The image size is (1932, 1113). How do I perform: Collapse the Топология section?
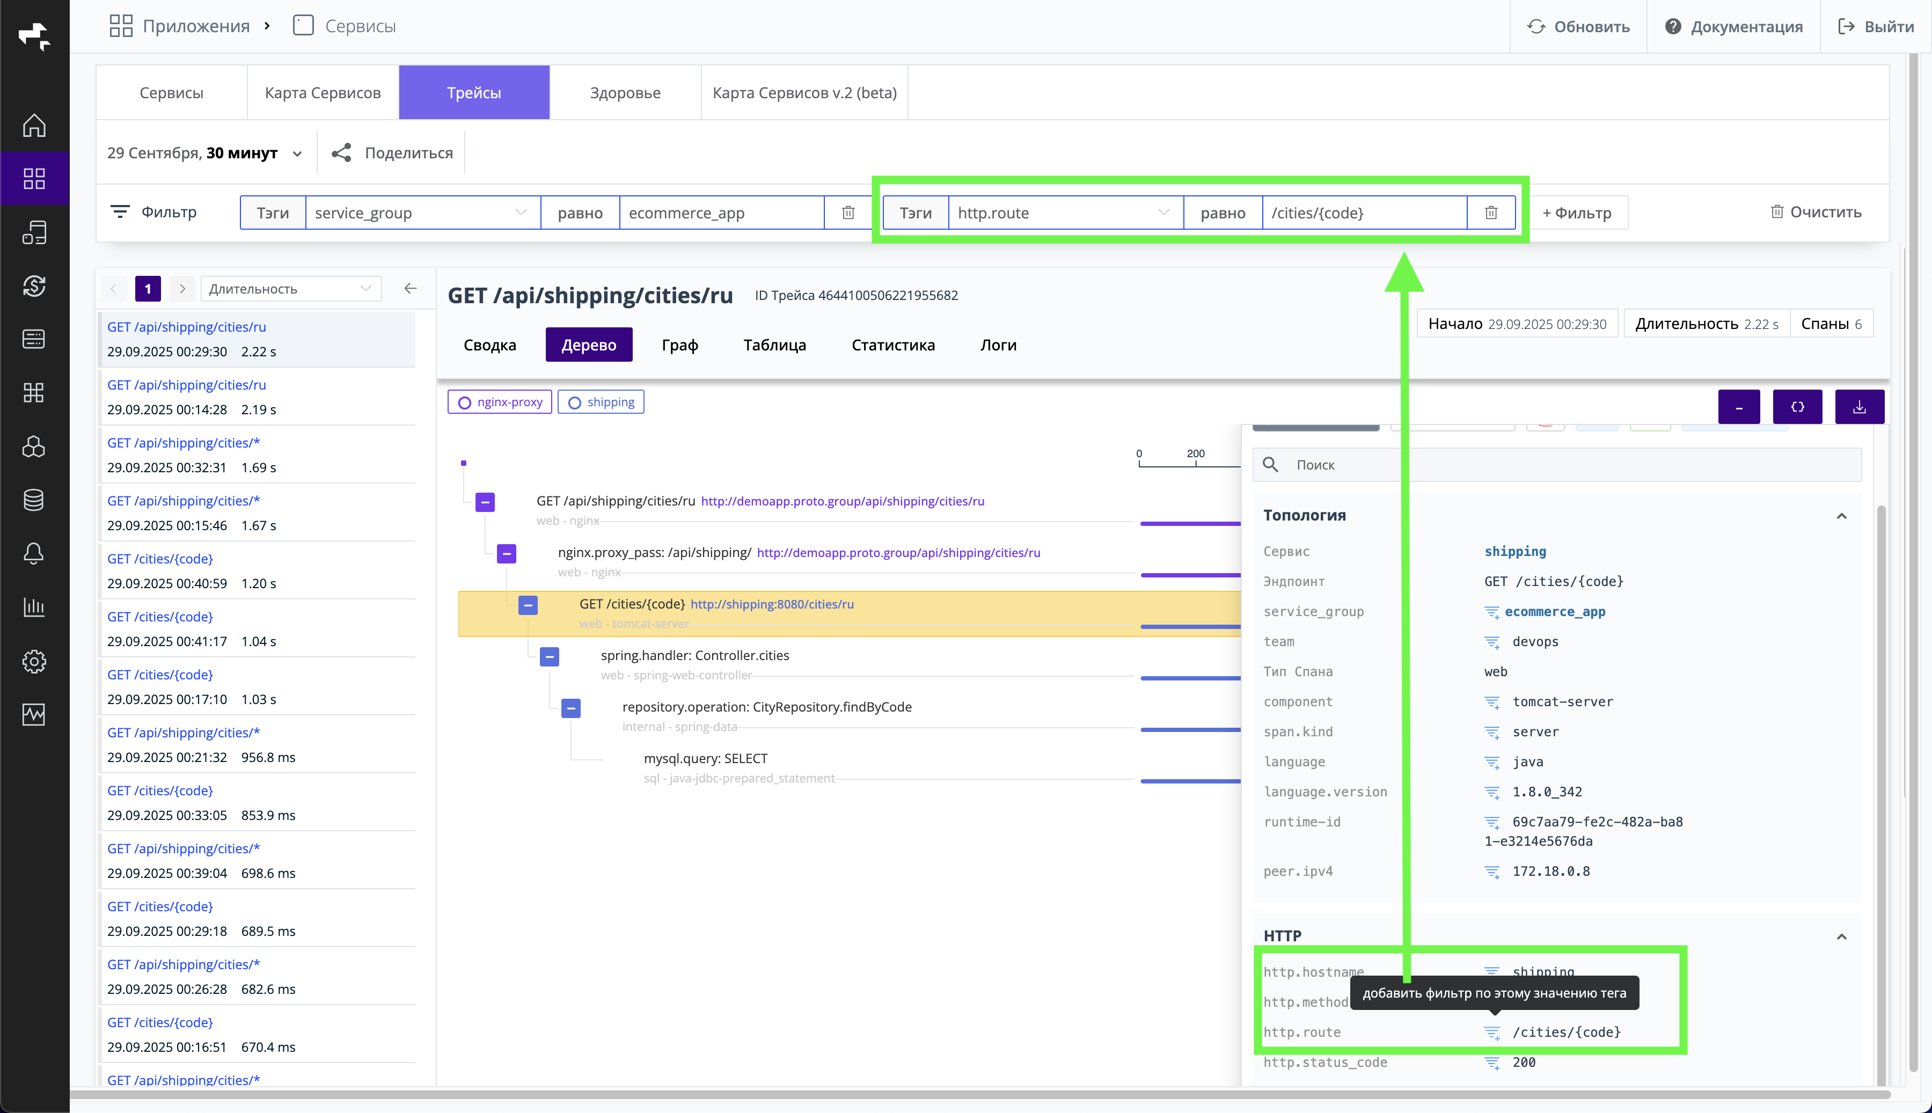1841,516
